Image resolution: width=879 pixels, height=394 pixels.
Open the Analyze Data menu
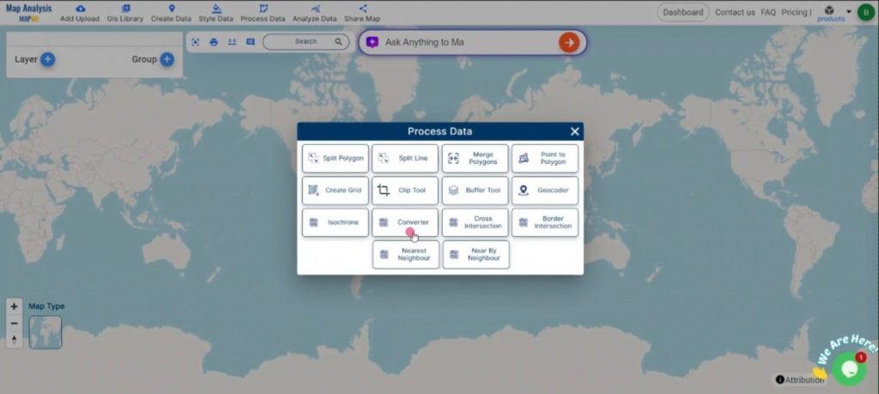(312, 13)
